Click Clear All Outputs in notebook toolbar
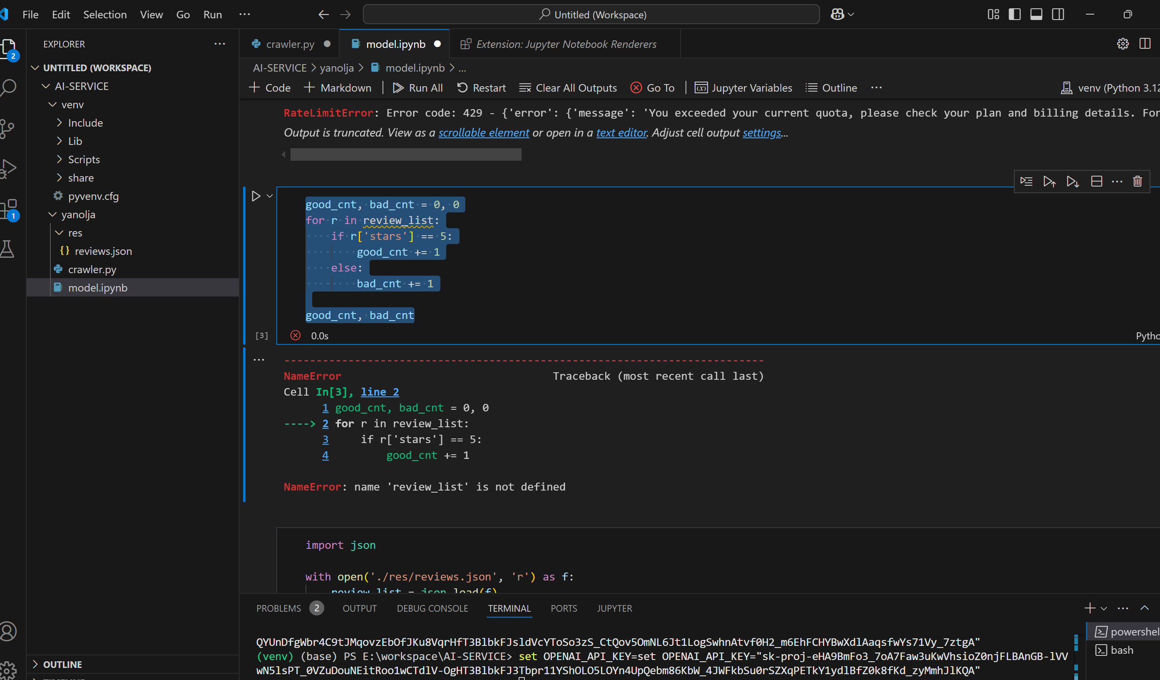Image resolution: width=1160 pixels, height=680 pixels. click(x=568, y=87)
